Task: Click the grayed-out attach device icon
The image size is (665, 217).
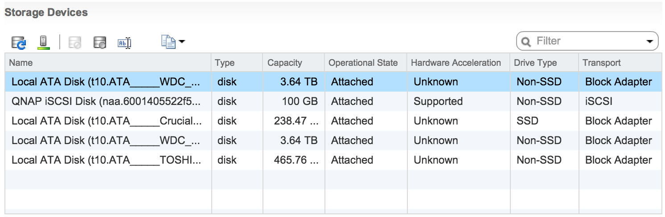Action: pos(75,43)
